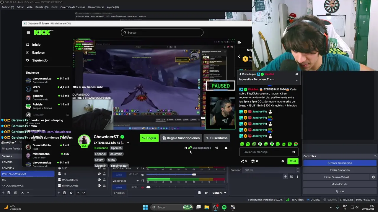Hide the pinned KickBot message
The width and height of the screenshot is (378, 212).
point(296,74)
